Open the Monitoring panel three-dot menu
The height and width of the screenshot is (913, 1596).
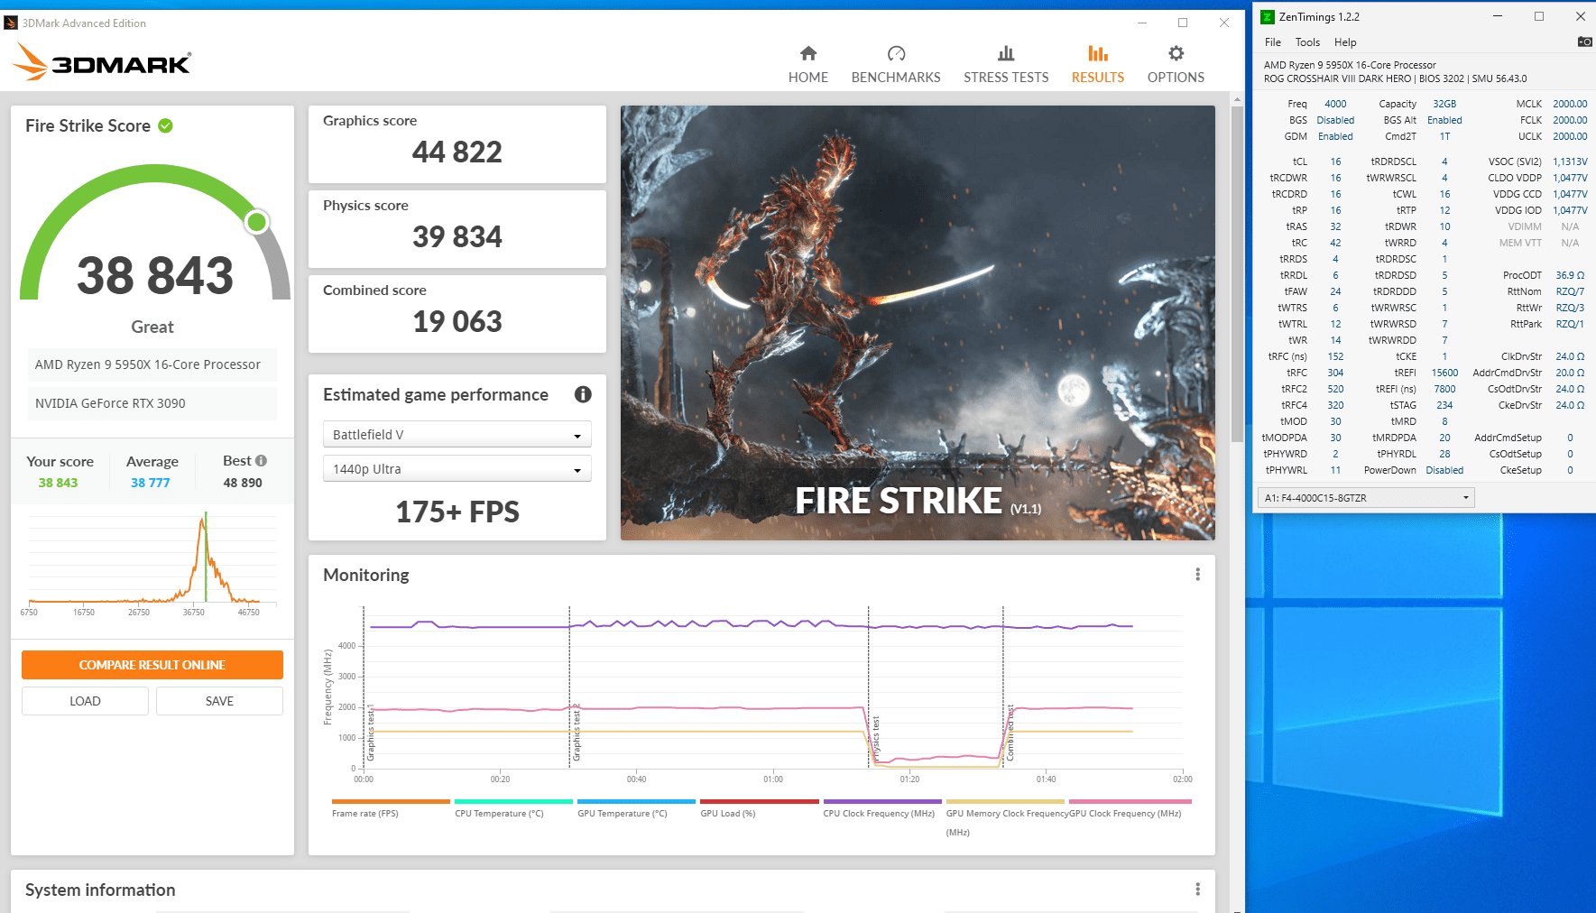(x=1197, y=575)
